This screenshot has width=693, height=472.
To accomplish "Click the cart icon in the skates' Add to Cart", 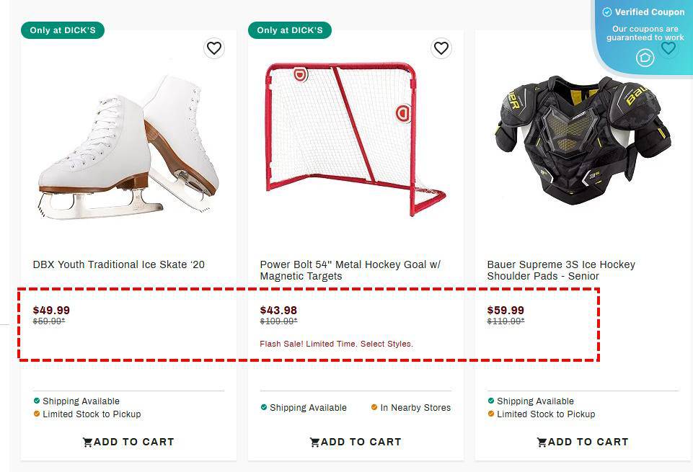I will pyautogui.click(x=87, y=442).
